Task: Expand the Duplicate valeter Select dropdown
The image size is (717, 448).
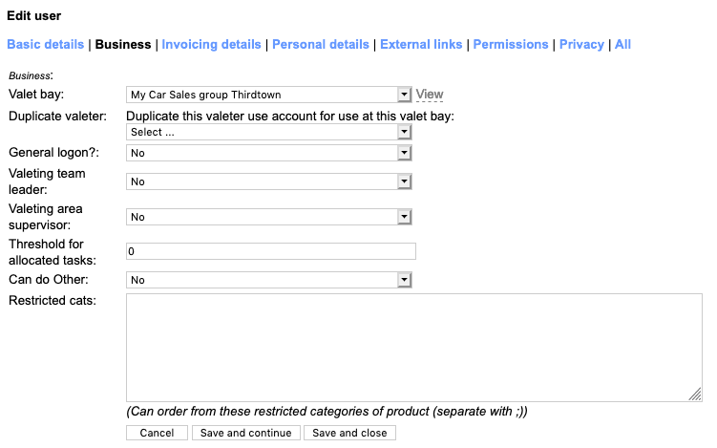Action: 267,133
